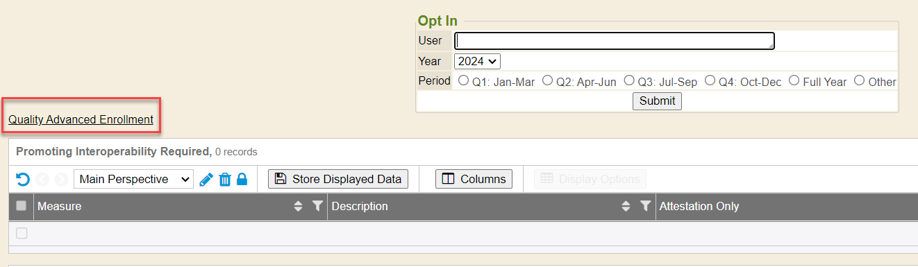This screenshot has width=918, height=267.
Task: Open Quality Advanced Enrollment link
Action: (81, 119)
